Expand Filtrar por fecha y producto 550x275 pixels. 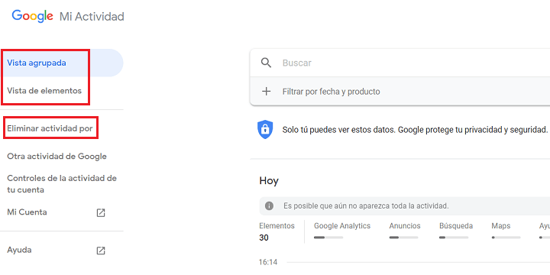(400, 92)
